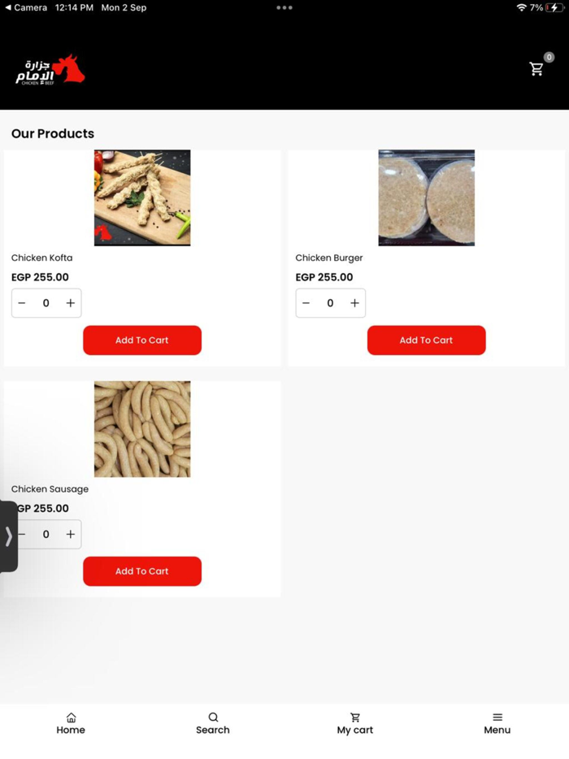Viewport: 569px width, 759px height.
Task: Add Chicken Kofta to cart
Action: 142,340
